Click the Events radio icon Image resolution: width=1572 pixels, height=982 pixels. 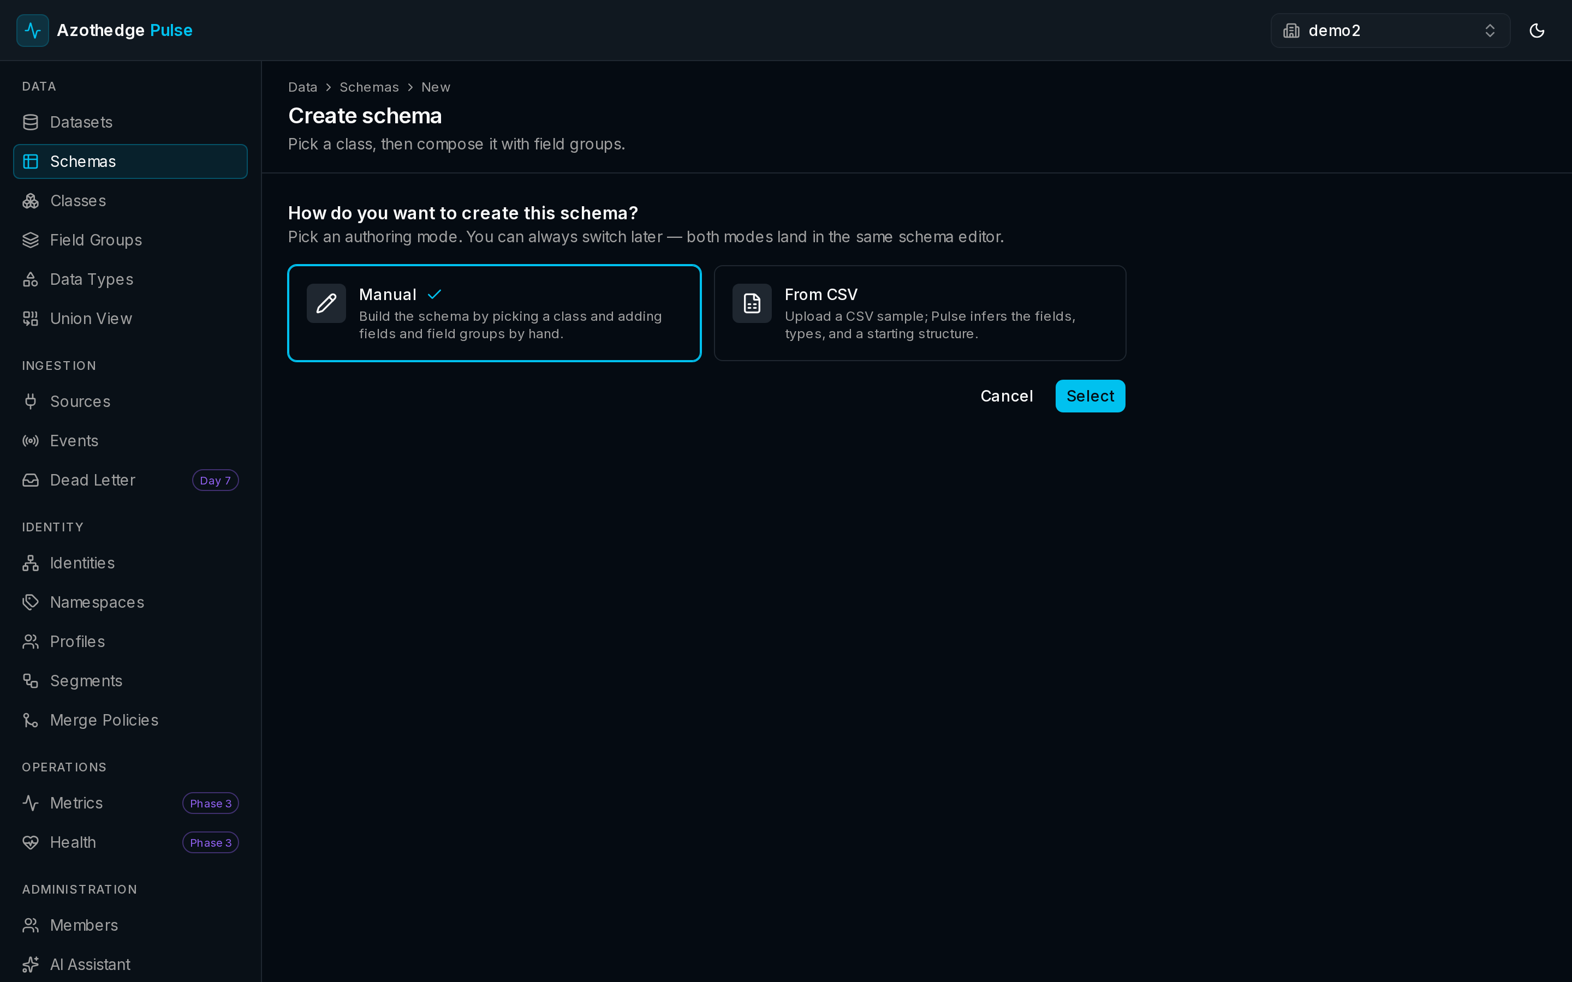coord(31,441)
